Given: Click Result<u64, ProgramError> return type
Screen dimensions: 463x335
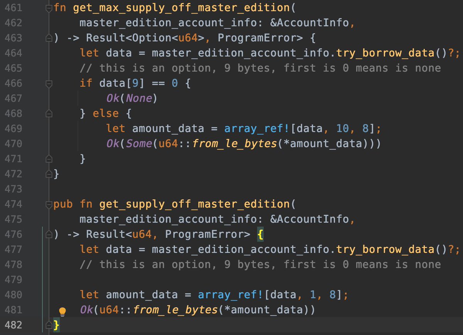Looking at the screenshot, I should [x=168, y=234].
